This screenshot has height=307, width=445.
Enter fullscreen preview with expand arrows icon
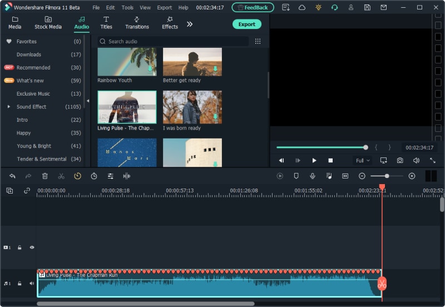[x=433, y=160]
